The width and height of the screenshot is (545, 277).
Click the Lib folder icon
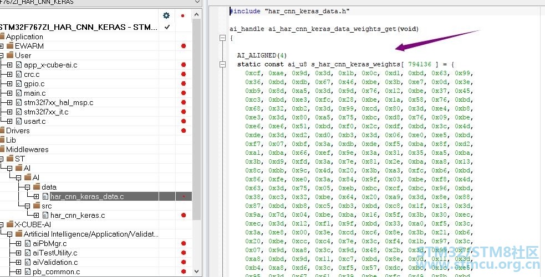click(x=2, y=140)
